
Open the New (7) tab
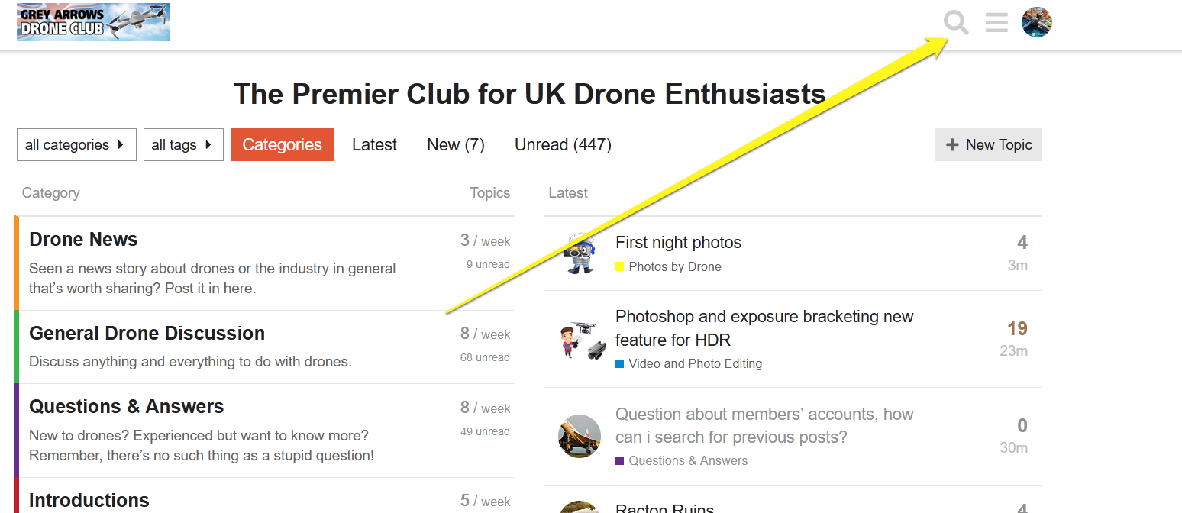coord(456,145)
